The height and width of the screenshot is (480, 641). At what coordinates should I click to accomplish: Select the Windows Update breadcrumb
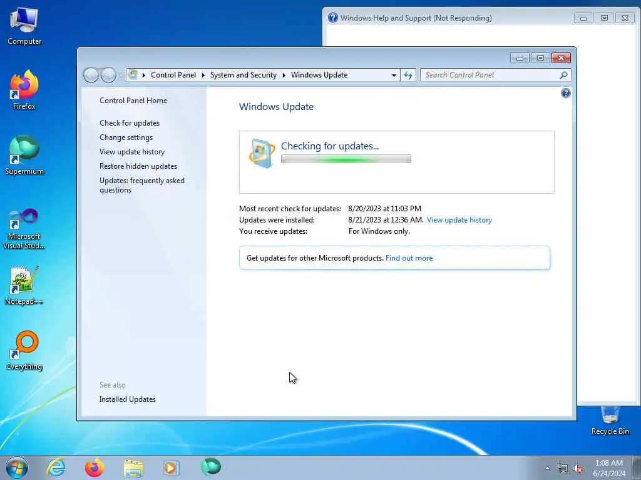tap(319, 75)
